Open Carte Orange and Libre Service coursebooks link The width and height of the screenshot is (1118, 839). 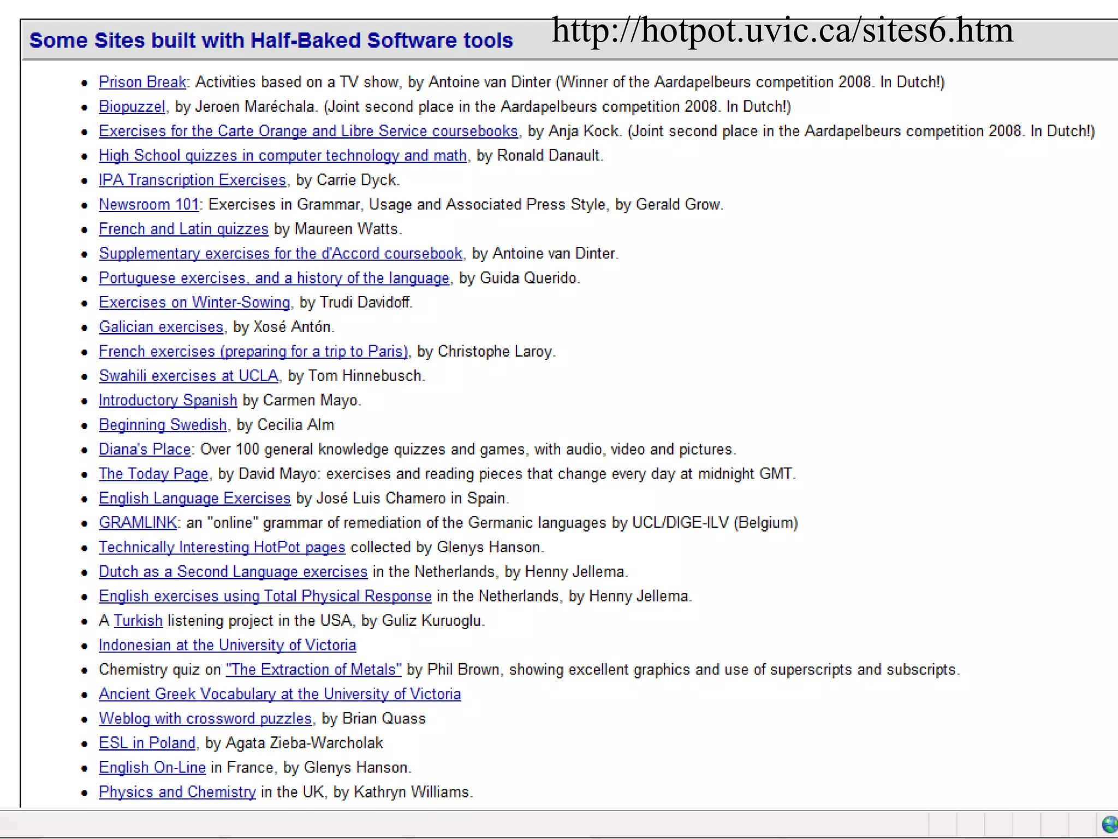(308, 131)
